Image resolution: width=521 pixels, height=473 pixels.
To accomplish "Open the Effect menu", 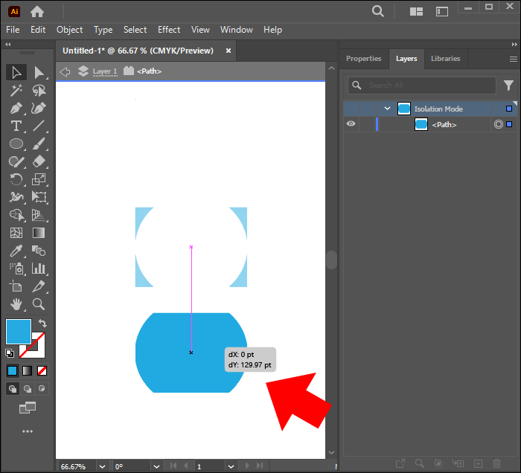I will click(x=169, y=30).
